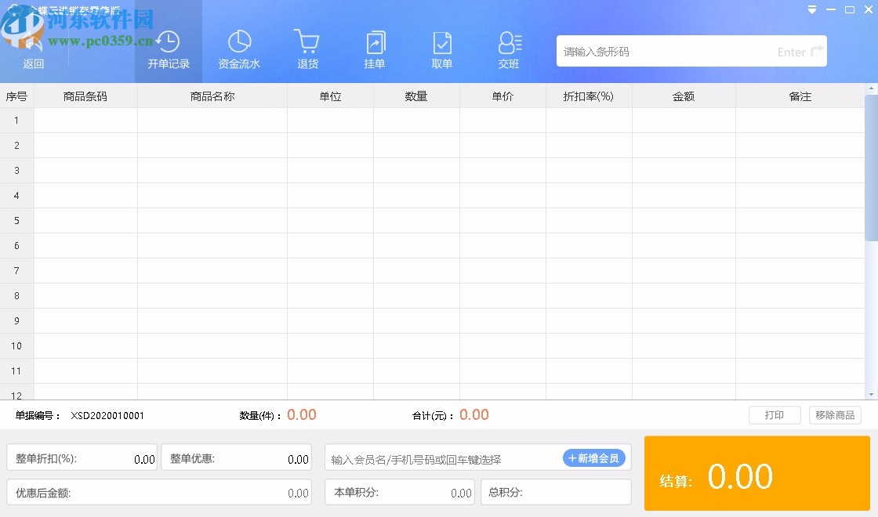Click 移除商品 to remove item
Screen dimensions: 878x517
point(834,415)
